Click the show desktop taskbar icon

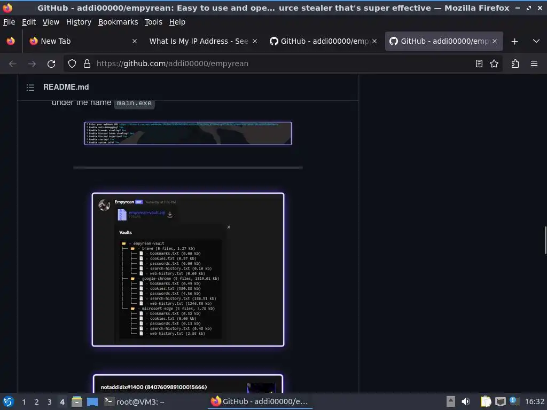coord(92,401)
